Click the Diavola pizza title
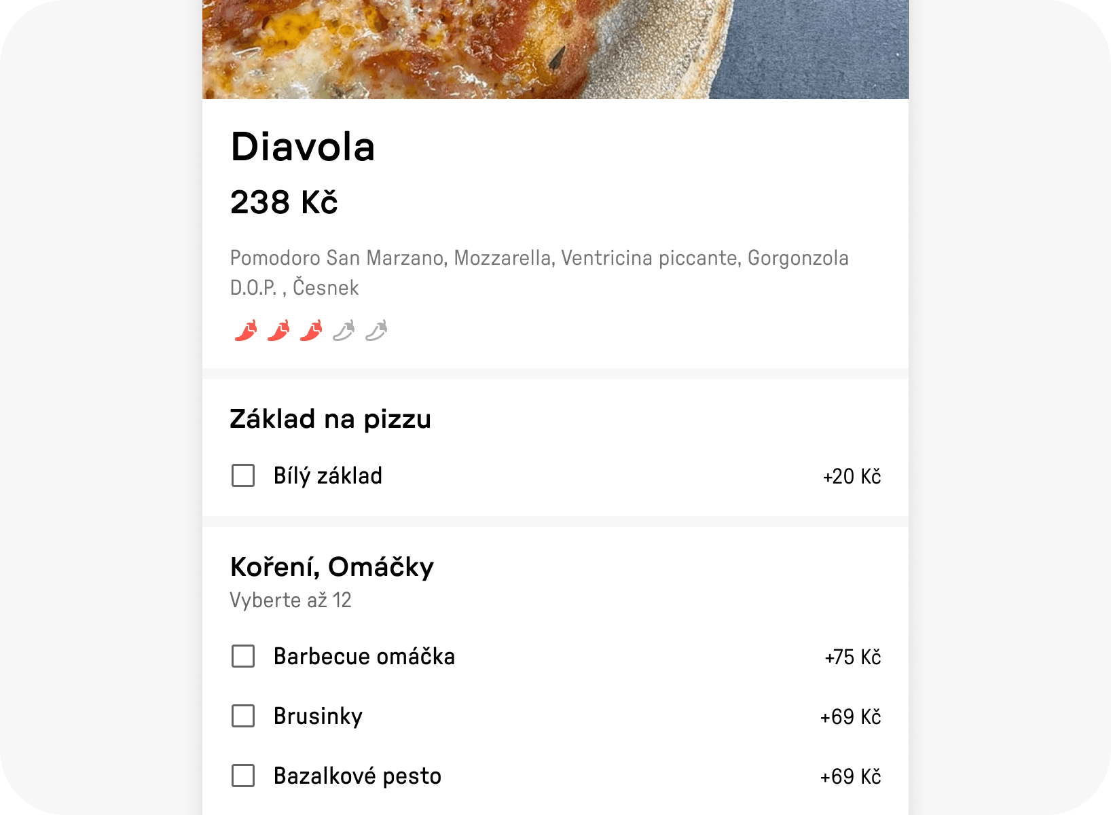This screenshot has height=815, width=1111. click(x=304, y=146)
